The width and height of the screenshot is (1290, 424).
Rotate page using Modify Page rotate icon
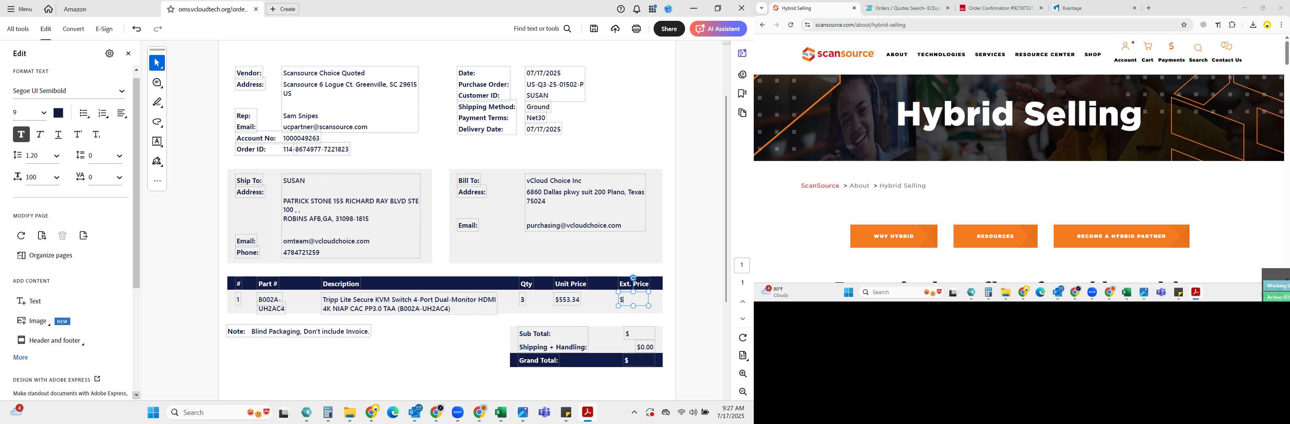tap(21, 235)
